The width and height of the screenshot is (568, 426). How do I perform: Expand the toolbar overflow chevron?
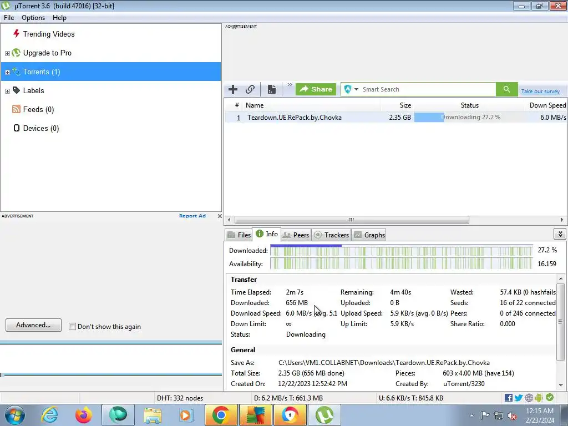tap(290, 85)
